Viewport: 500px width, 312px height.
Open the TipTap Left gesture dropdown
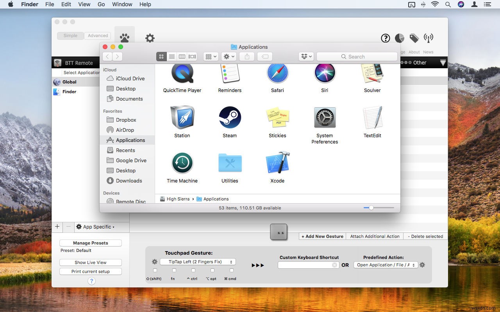click(198, 262)
